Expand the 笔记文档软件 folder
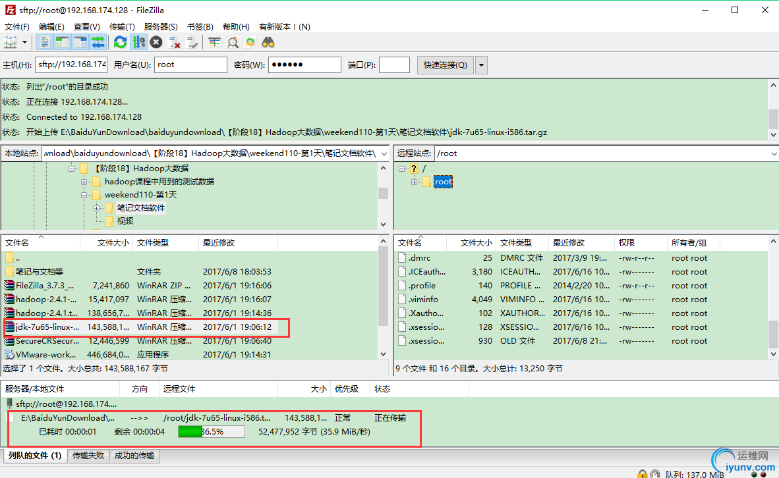Viewport: 779px width, 478px height. [96, 208]
